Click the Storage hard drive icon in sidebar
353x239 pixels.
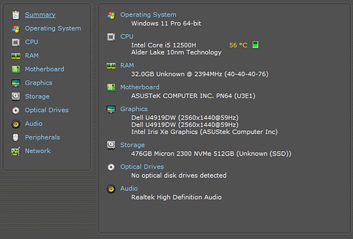point(16,96)
